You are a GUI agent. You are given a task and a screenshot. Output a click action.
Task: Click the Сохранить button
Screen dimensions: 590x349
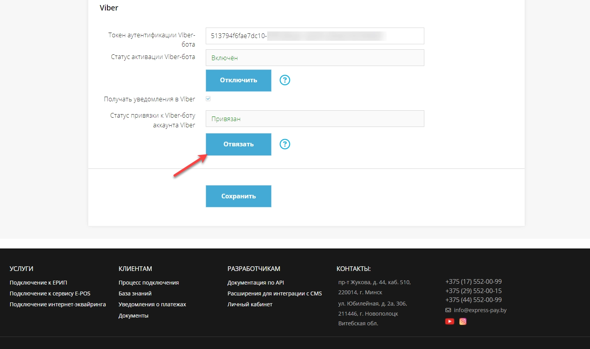click(x=238, y=196)
